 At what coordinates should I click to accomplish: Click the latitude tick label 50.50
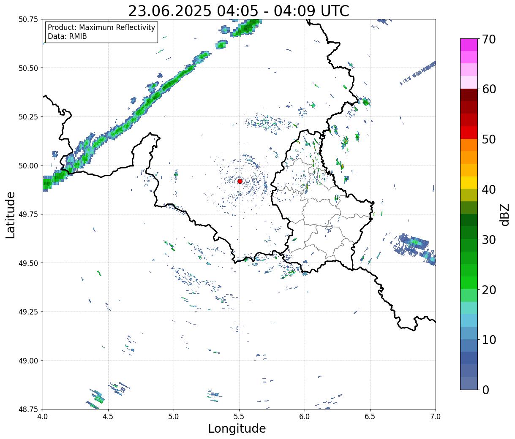pos(28,68)
